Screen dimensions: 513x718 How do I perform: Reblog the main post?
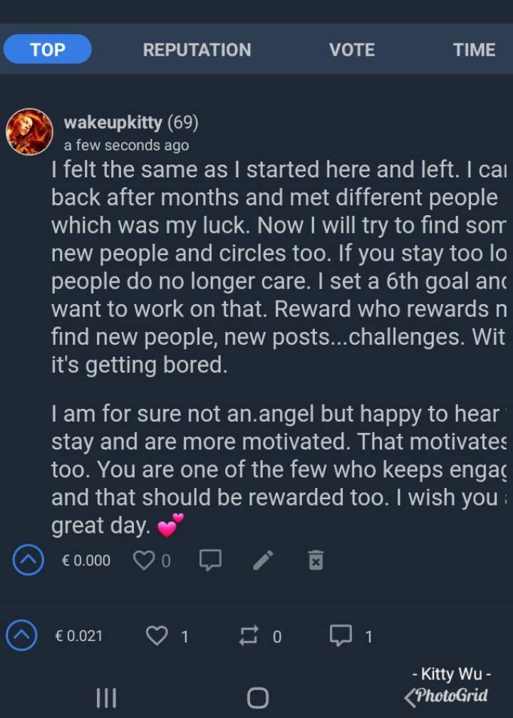(247, 635)
